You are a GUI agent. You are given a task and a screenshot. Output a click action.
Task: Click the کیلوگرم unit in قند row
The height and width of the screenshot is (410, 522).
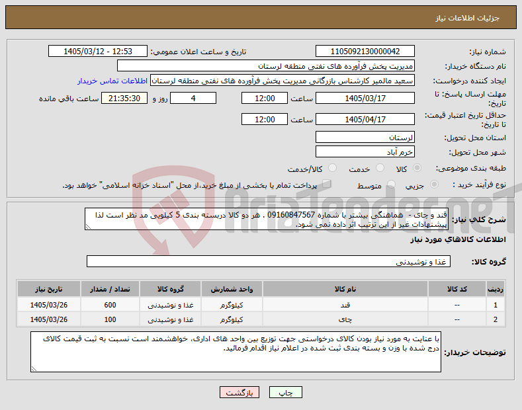click(x=232, y=305)
